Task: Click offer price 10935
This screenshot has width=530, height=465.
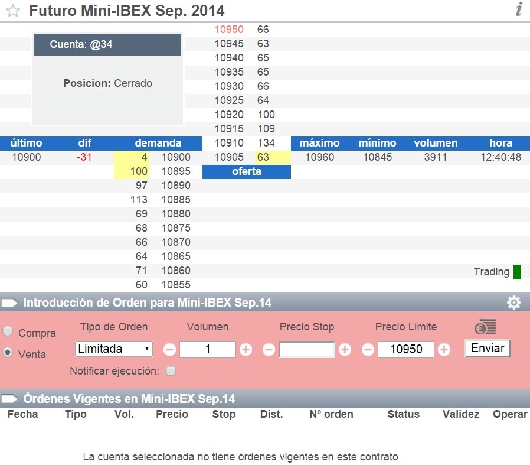Action: coord(229,72)
